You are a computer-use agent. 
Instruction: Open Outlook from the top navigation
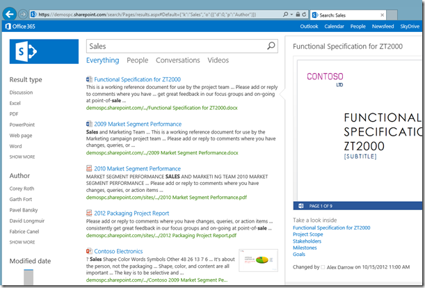coord(309,26)
